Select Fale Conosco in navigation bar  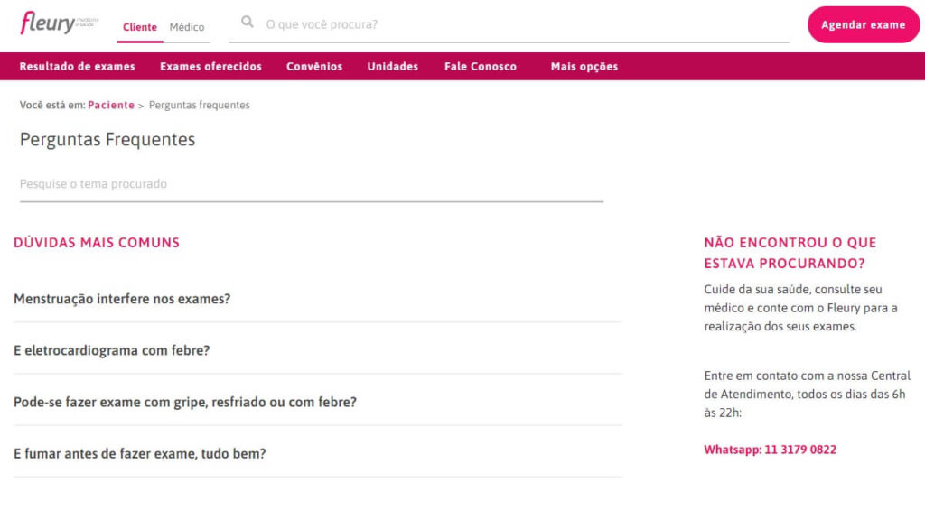pyautogui.click(x=481, y=67)
